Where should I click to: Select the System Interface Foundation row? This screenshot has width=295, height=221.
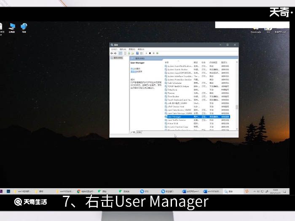[197, 76]
